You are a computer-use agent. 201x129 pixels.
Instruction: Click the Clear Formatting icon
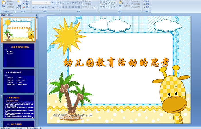59,3
